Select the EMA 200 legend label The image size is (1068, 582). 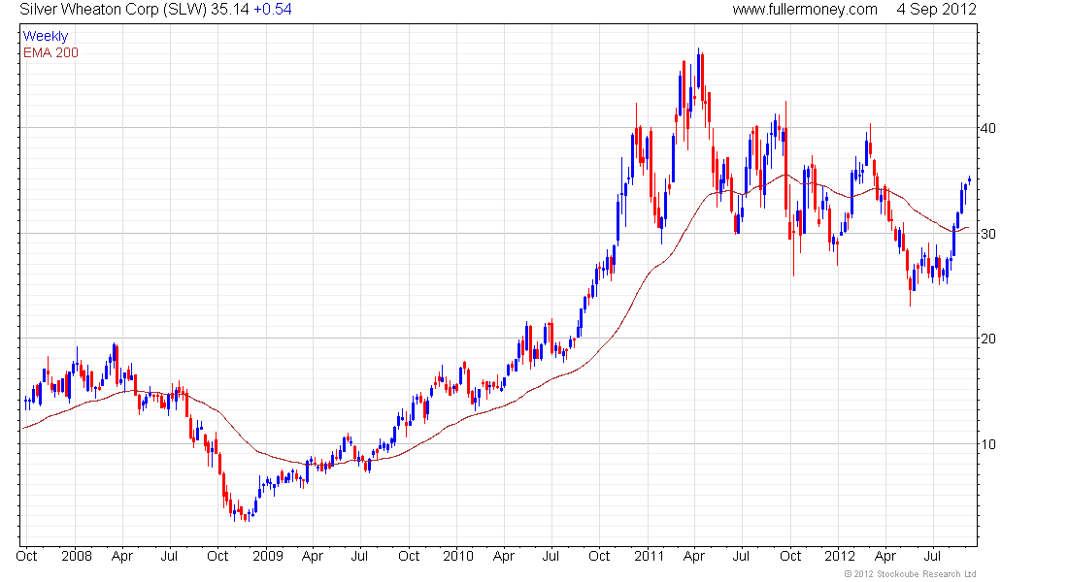[50, 53]
